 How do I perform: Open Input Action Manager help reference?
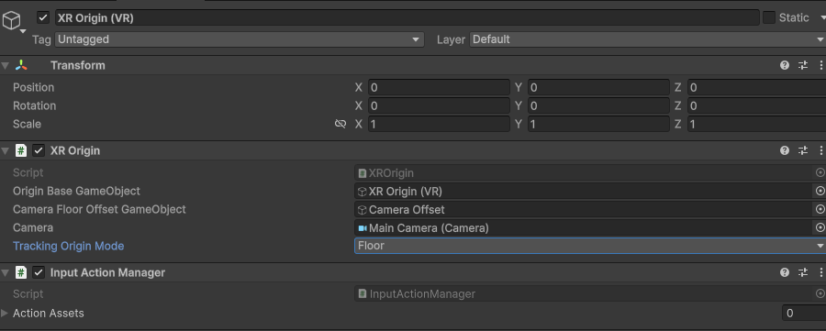click(785, 272)
